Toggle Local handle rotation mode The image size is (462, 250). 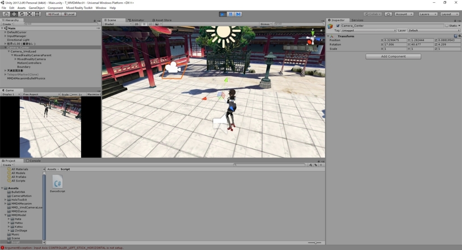69,14
